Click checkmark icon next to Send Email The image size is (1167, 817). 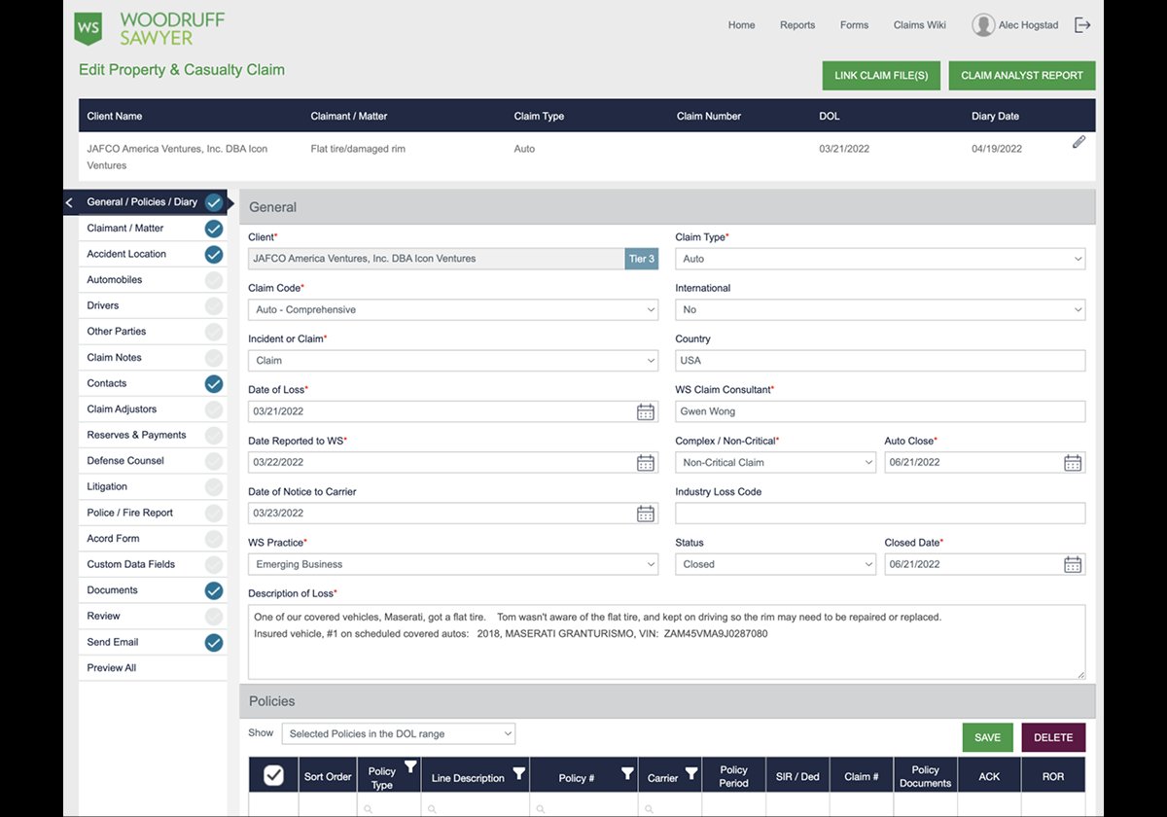(214, 642)
